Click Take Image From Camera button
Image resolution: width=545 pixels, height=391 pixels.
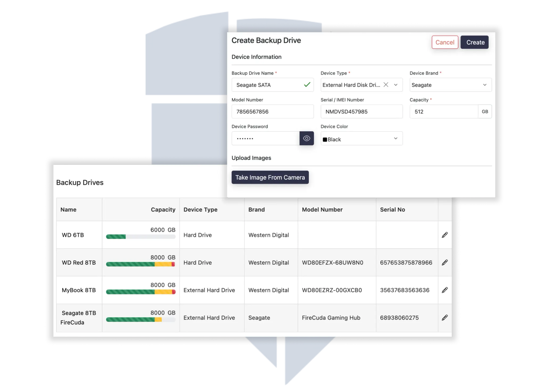tap(270, 177)
